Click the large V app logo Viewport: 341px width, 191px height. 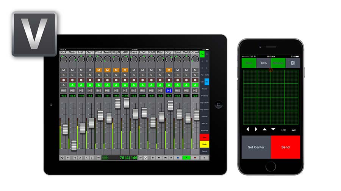click(x=34, y=34)
